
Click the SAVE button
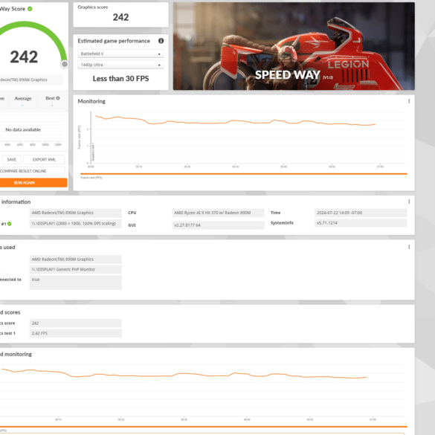12,160
